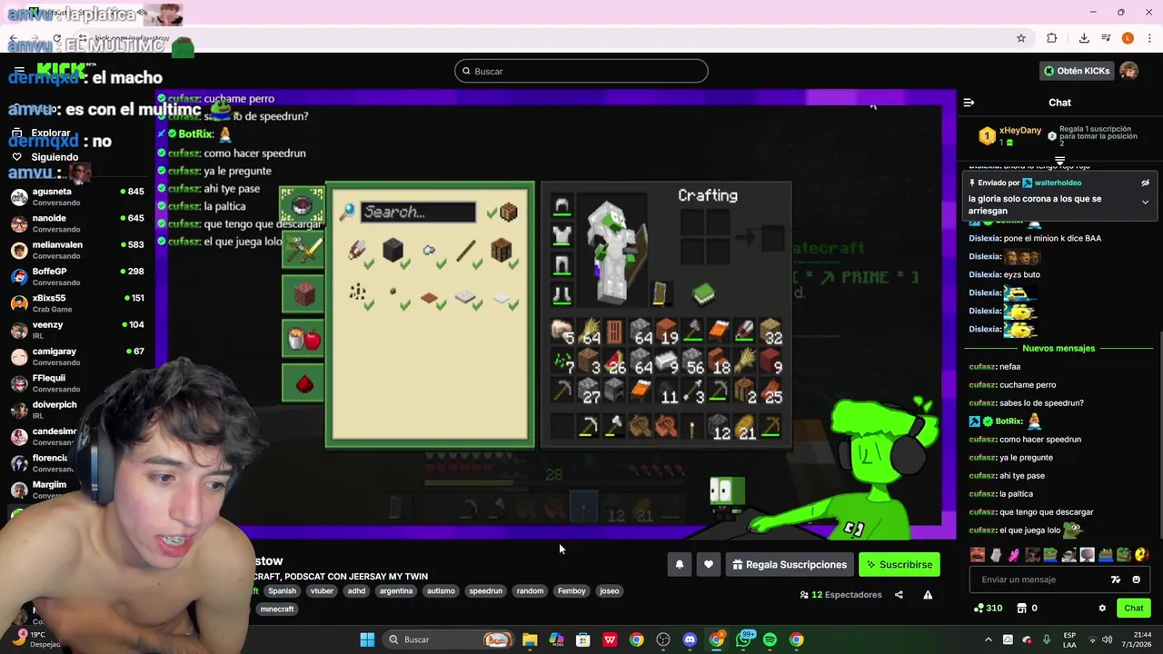Open agusneta channel in sidebar

click(76, 197)
